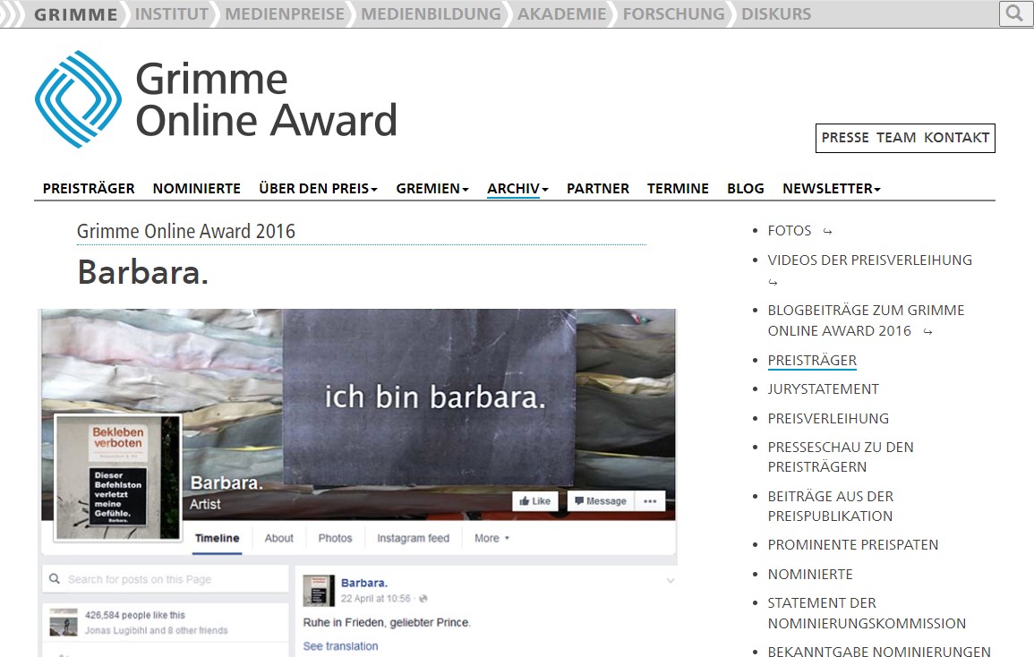Screen dimensions: 1034x657
Task: Open PRESSESCHAU ZU DEN PREISTRÄGERN link
Action: click(841, 456)
